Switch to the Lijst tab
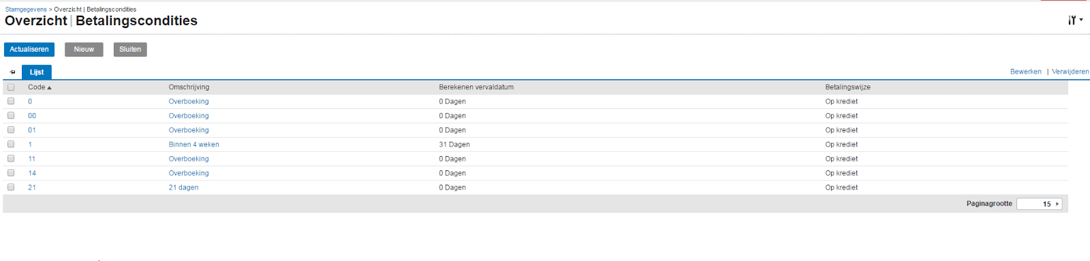 (x=37, y=72)
